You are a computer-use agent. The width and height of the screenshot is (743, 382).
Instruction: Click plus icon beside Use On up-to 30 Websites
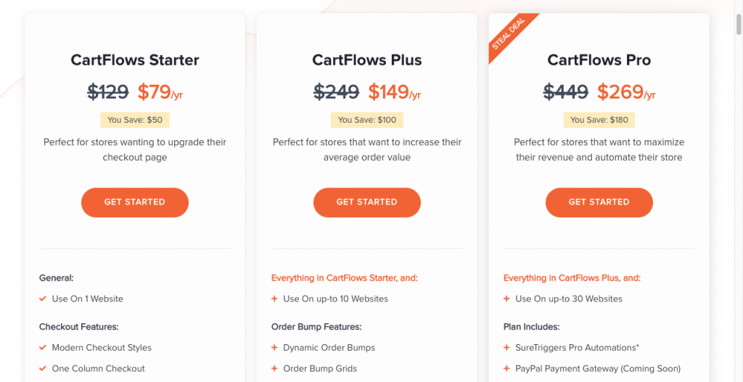[x=506, y=298]
